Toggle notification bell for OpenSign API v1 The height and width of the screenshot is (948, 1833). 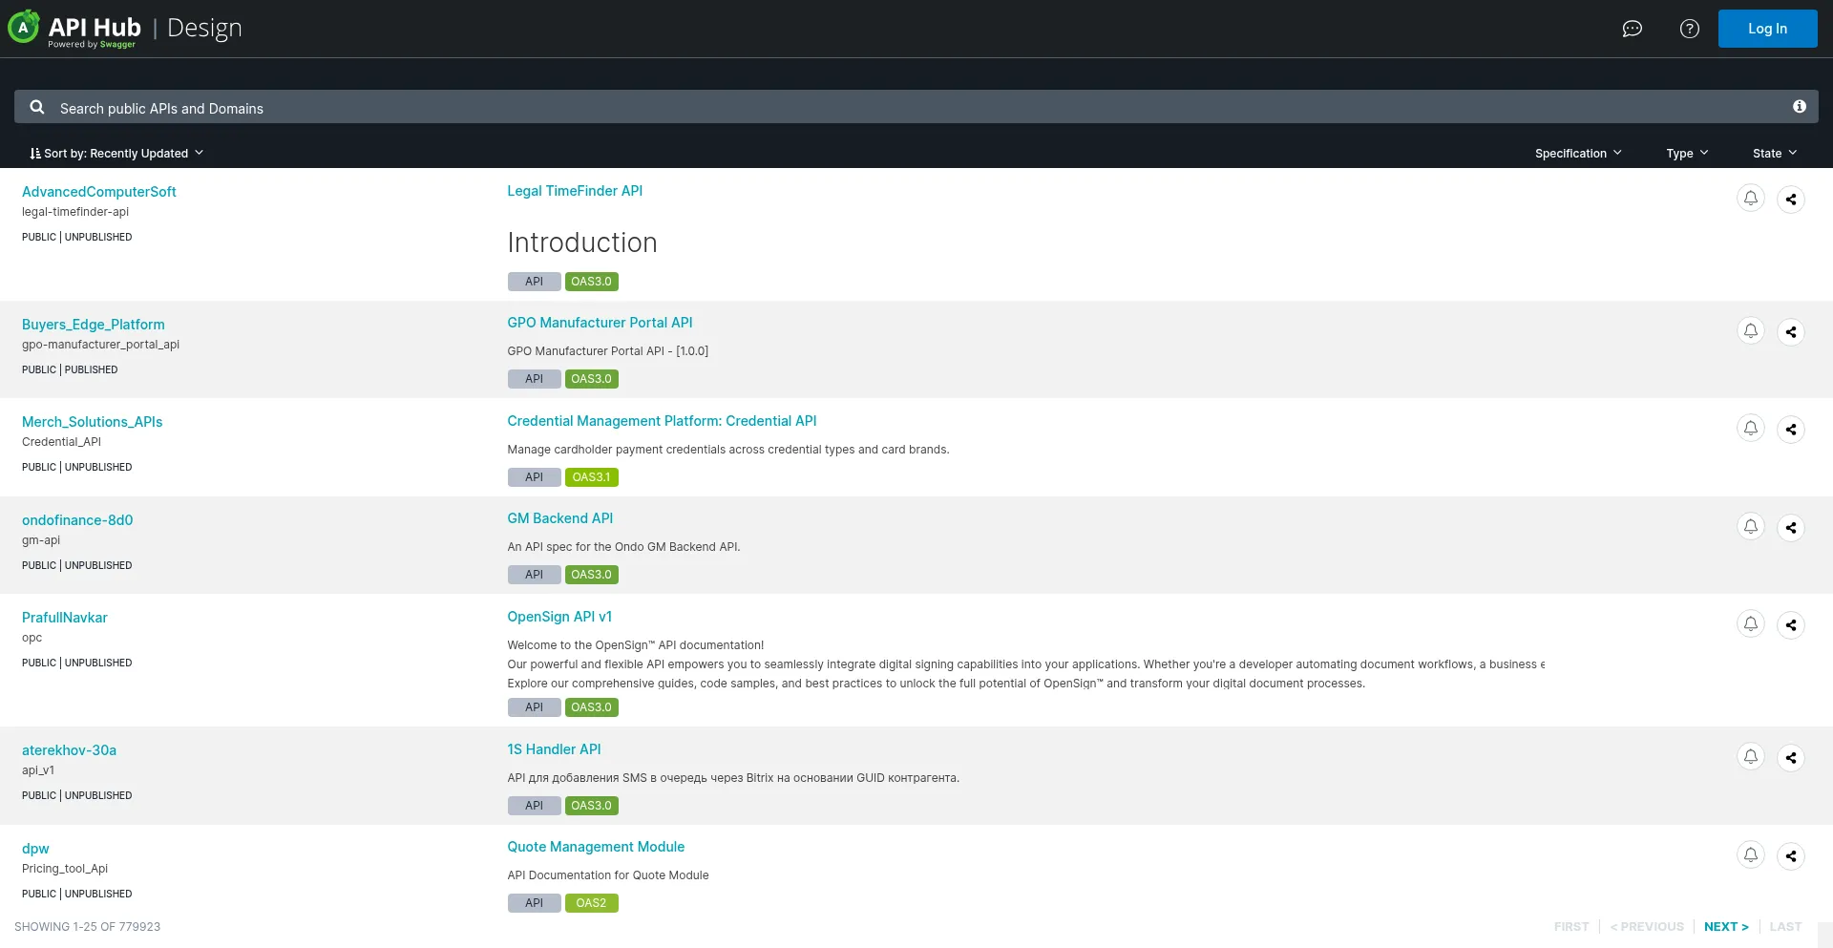(1750, 624)
